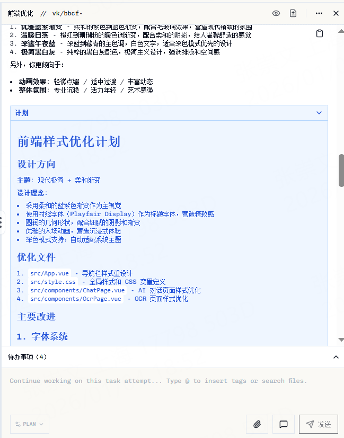
Task: Click the 极简黑白灰 option text
Action: point(38,52)
